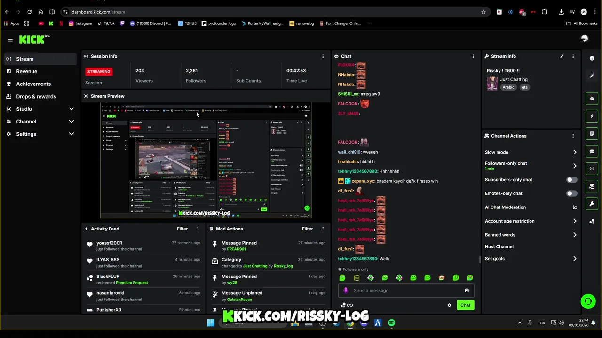Screen dimensions: 602x338
Task: Click the gta tag in Stream info
Action: tap(524, 87)
